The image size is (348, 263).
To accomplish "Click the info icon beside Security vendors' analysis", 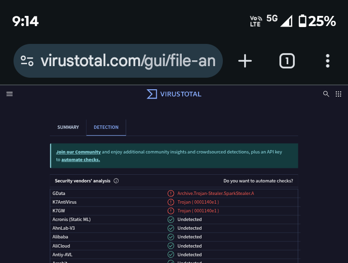I will pos(116,181).
